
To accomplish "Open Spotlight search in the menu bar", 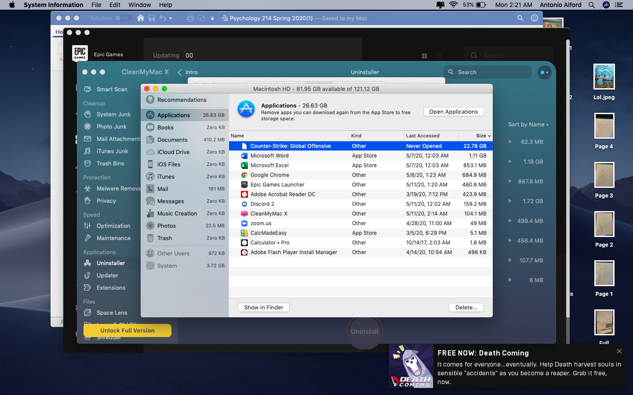I will (592, 5).
